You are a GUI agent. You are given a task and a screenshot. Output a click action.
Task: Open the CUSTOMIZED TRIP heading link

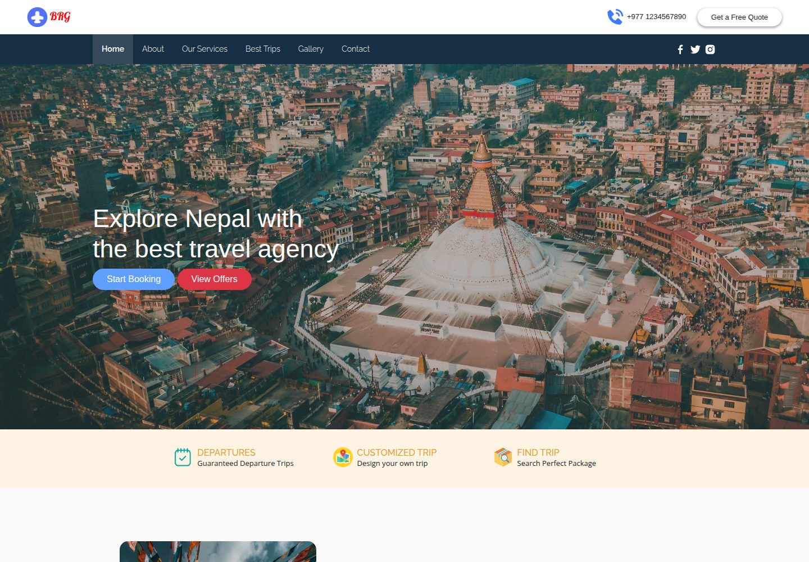point(397,452)
